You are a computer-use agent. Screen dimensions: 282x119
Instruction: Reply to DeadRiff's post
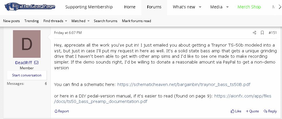(x=270, y=111)
